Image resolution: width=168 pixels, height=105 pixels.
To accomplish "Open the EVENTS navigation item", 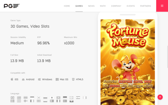I will 131,6.
